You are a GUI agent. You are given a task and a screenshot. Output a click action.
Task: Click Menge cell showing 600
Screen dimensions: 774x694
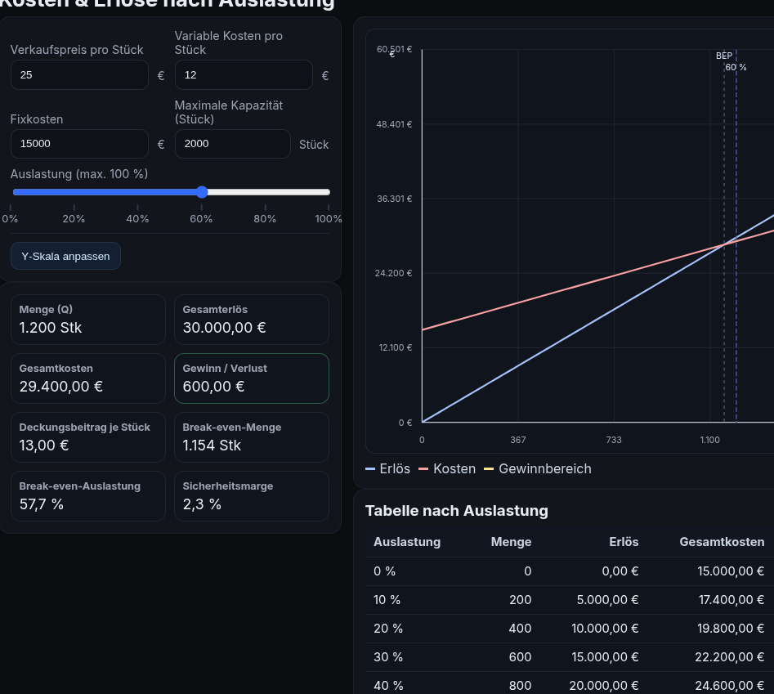point(521,657)
